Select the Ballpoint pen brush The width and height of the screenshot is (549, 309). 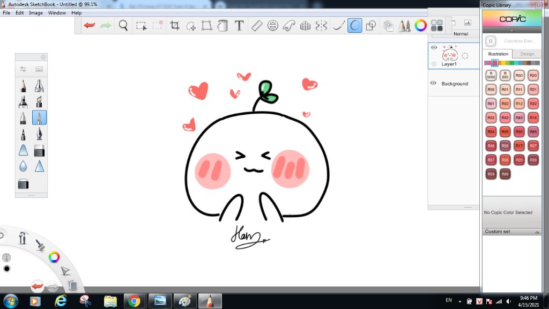23,118
